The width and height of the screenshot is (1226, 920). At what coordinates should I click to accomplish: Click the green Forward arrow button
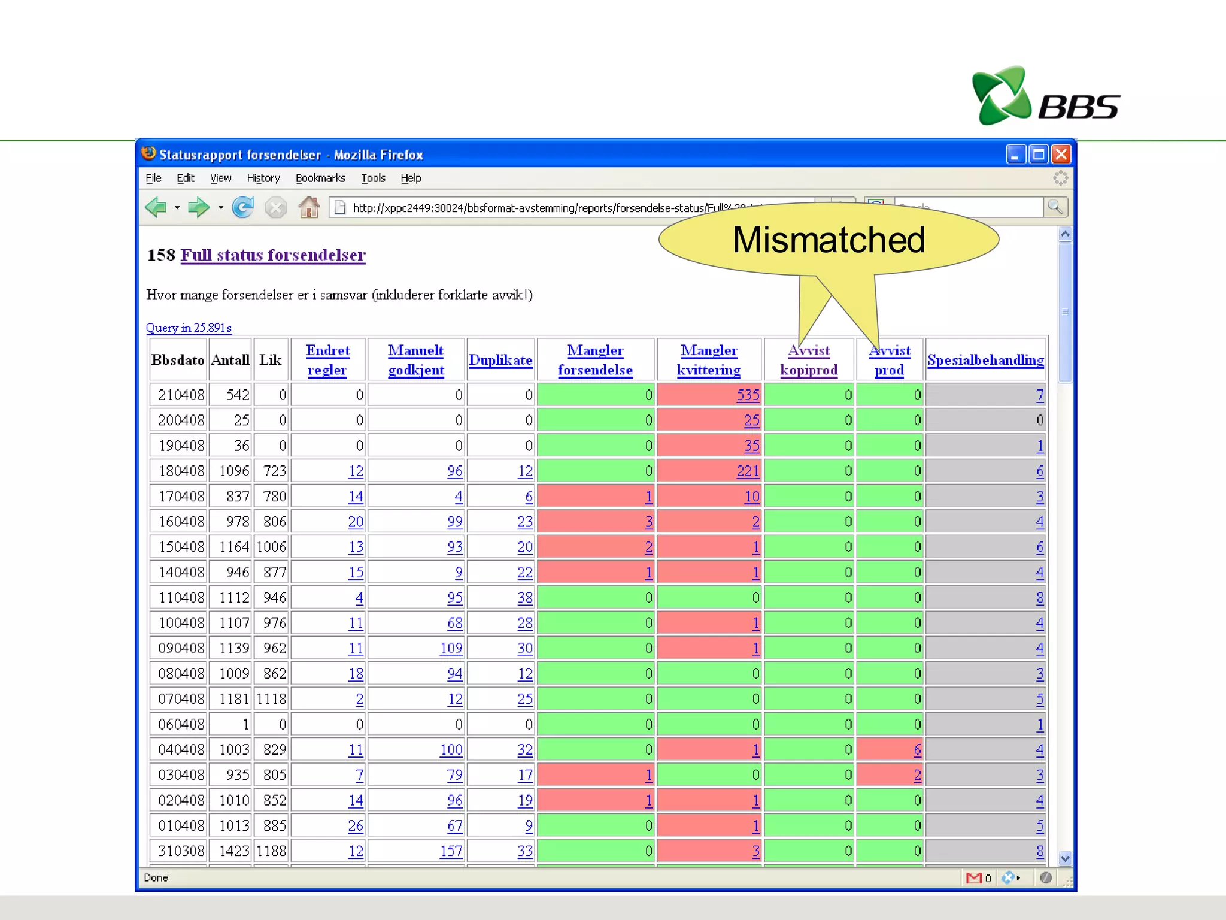point(198,208)
